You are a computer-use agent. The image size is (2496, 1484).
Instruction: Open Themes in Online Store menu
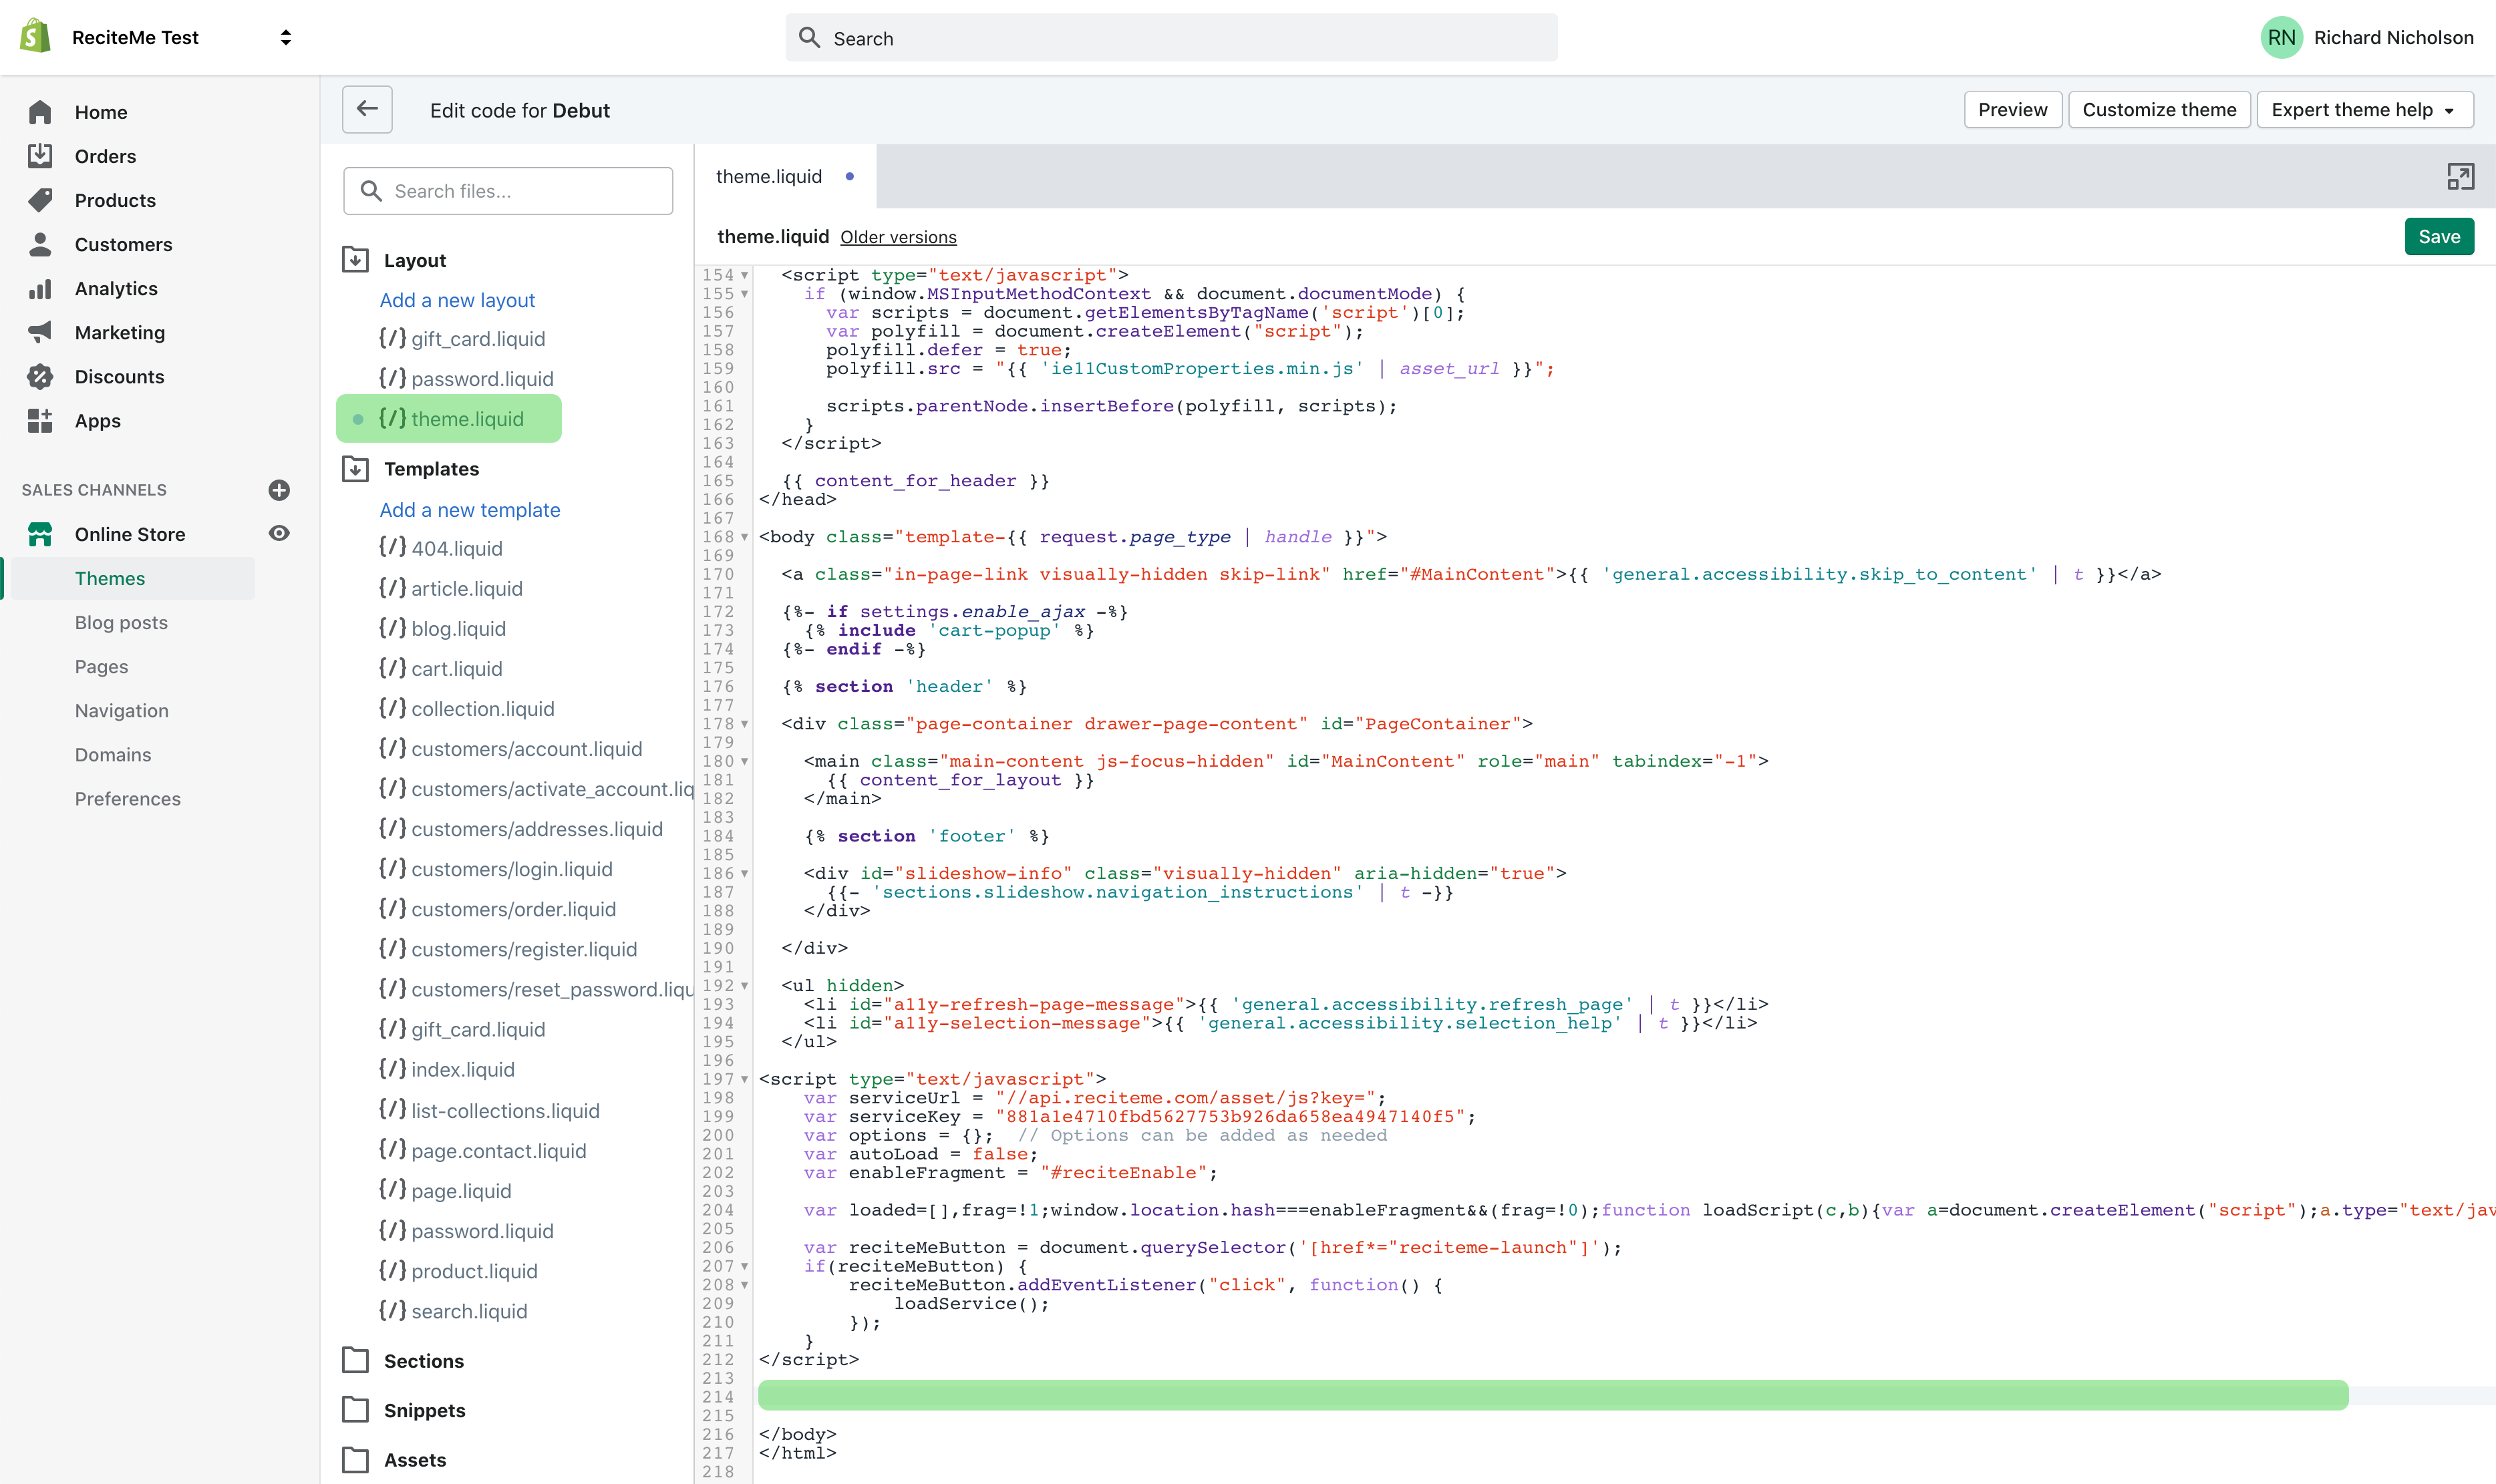[110, 578]
